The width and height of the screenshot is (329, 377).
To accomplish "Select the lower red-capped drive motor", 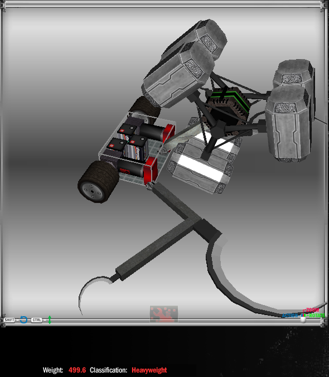I will (138, 168).
